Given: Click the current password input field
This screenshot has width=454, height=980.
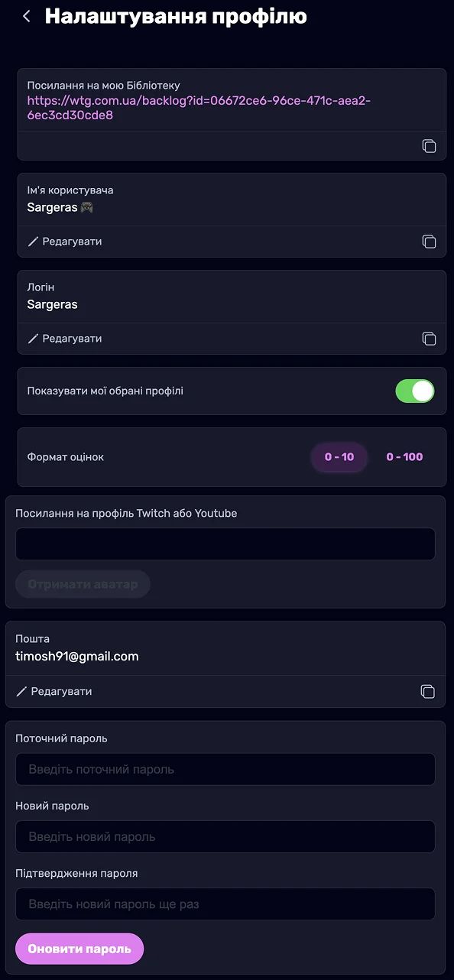Looking at the screenshot, I should pos(225,769).
